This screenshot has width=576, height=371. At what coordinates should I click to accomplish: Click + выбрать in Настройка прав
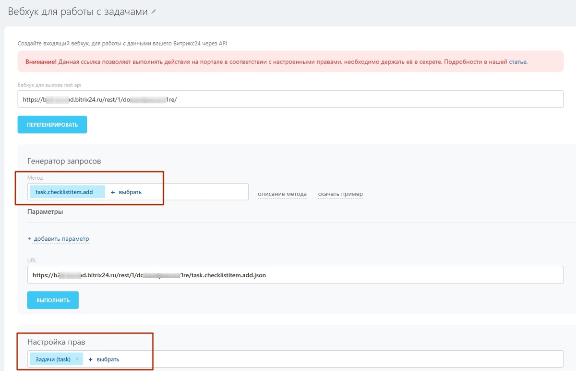click(x=104, y=359)
